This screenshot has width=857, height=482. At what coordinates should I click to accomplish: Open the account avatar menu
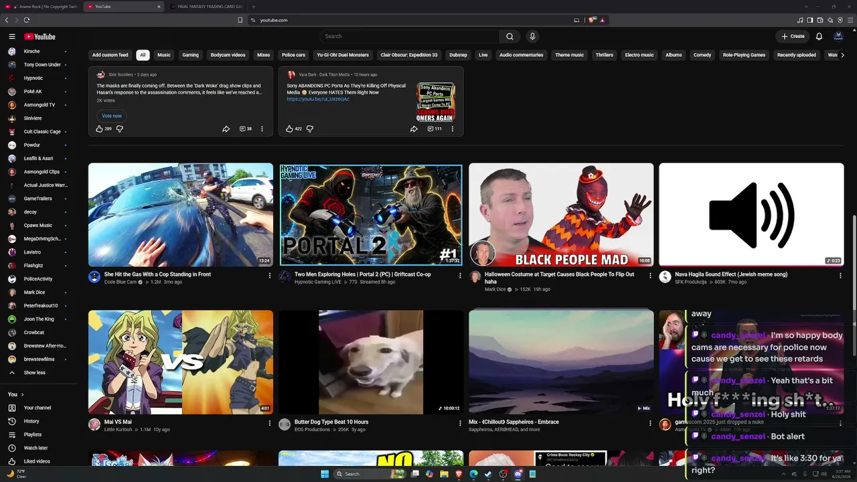point(838,36)
